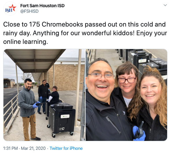Image resolution: width=170 pixels, height=153 pixels.
Task: Click the tweet text about 175 Chromebooks
Action: tap(85, 33)
